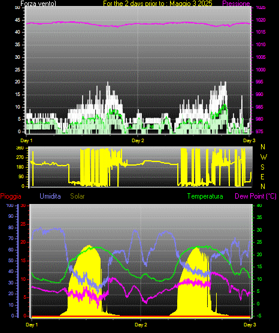Click 'Day 3' label under bottom chart
The width and height of the screenshot is (279, 333).
250,325
